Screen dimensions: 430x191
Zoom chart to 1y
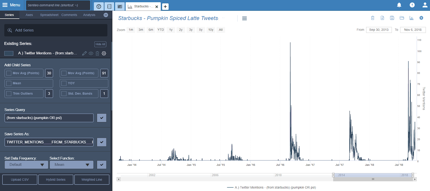pyautogui.click(x=171, y=30)
